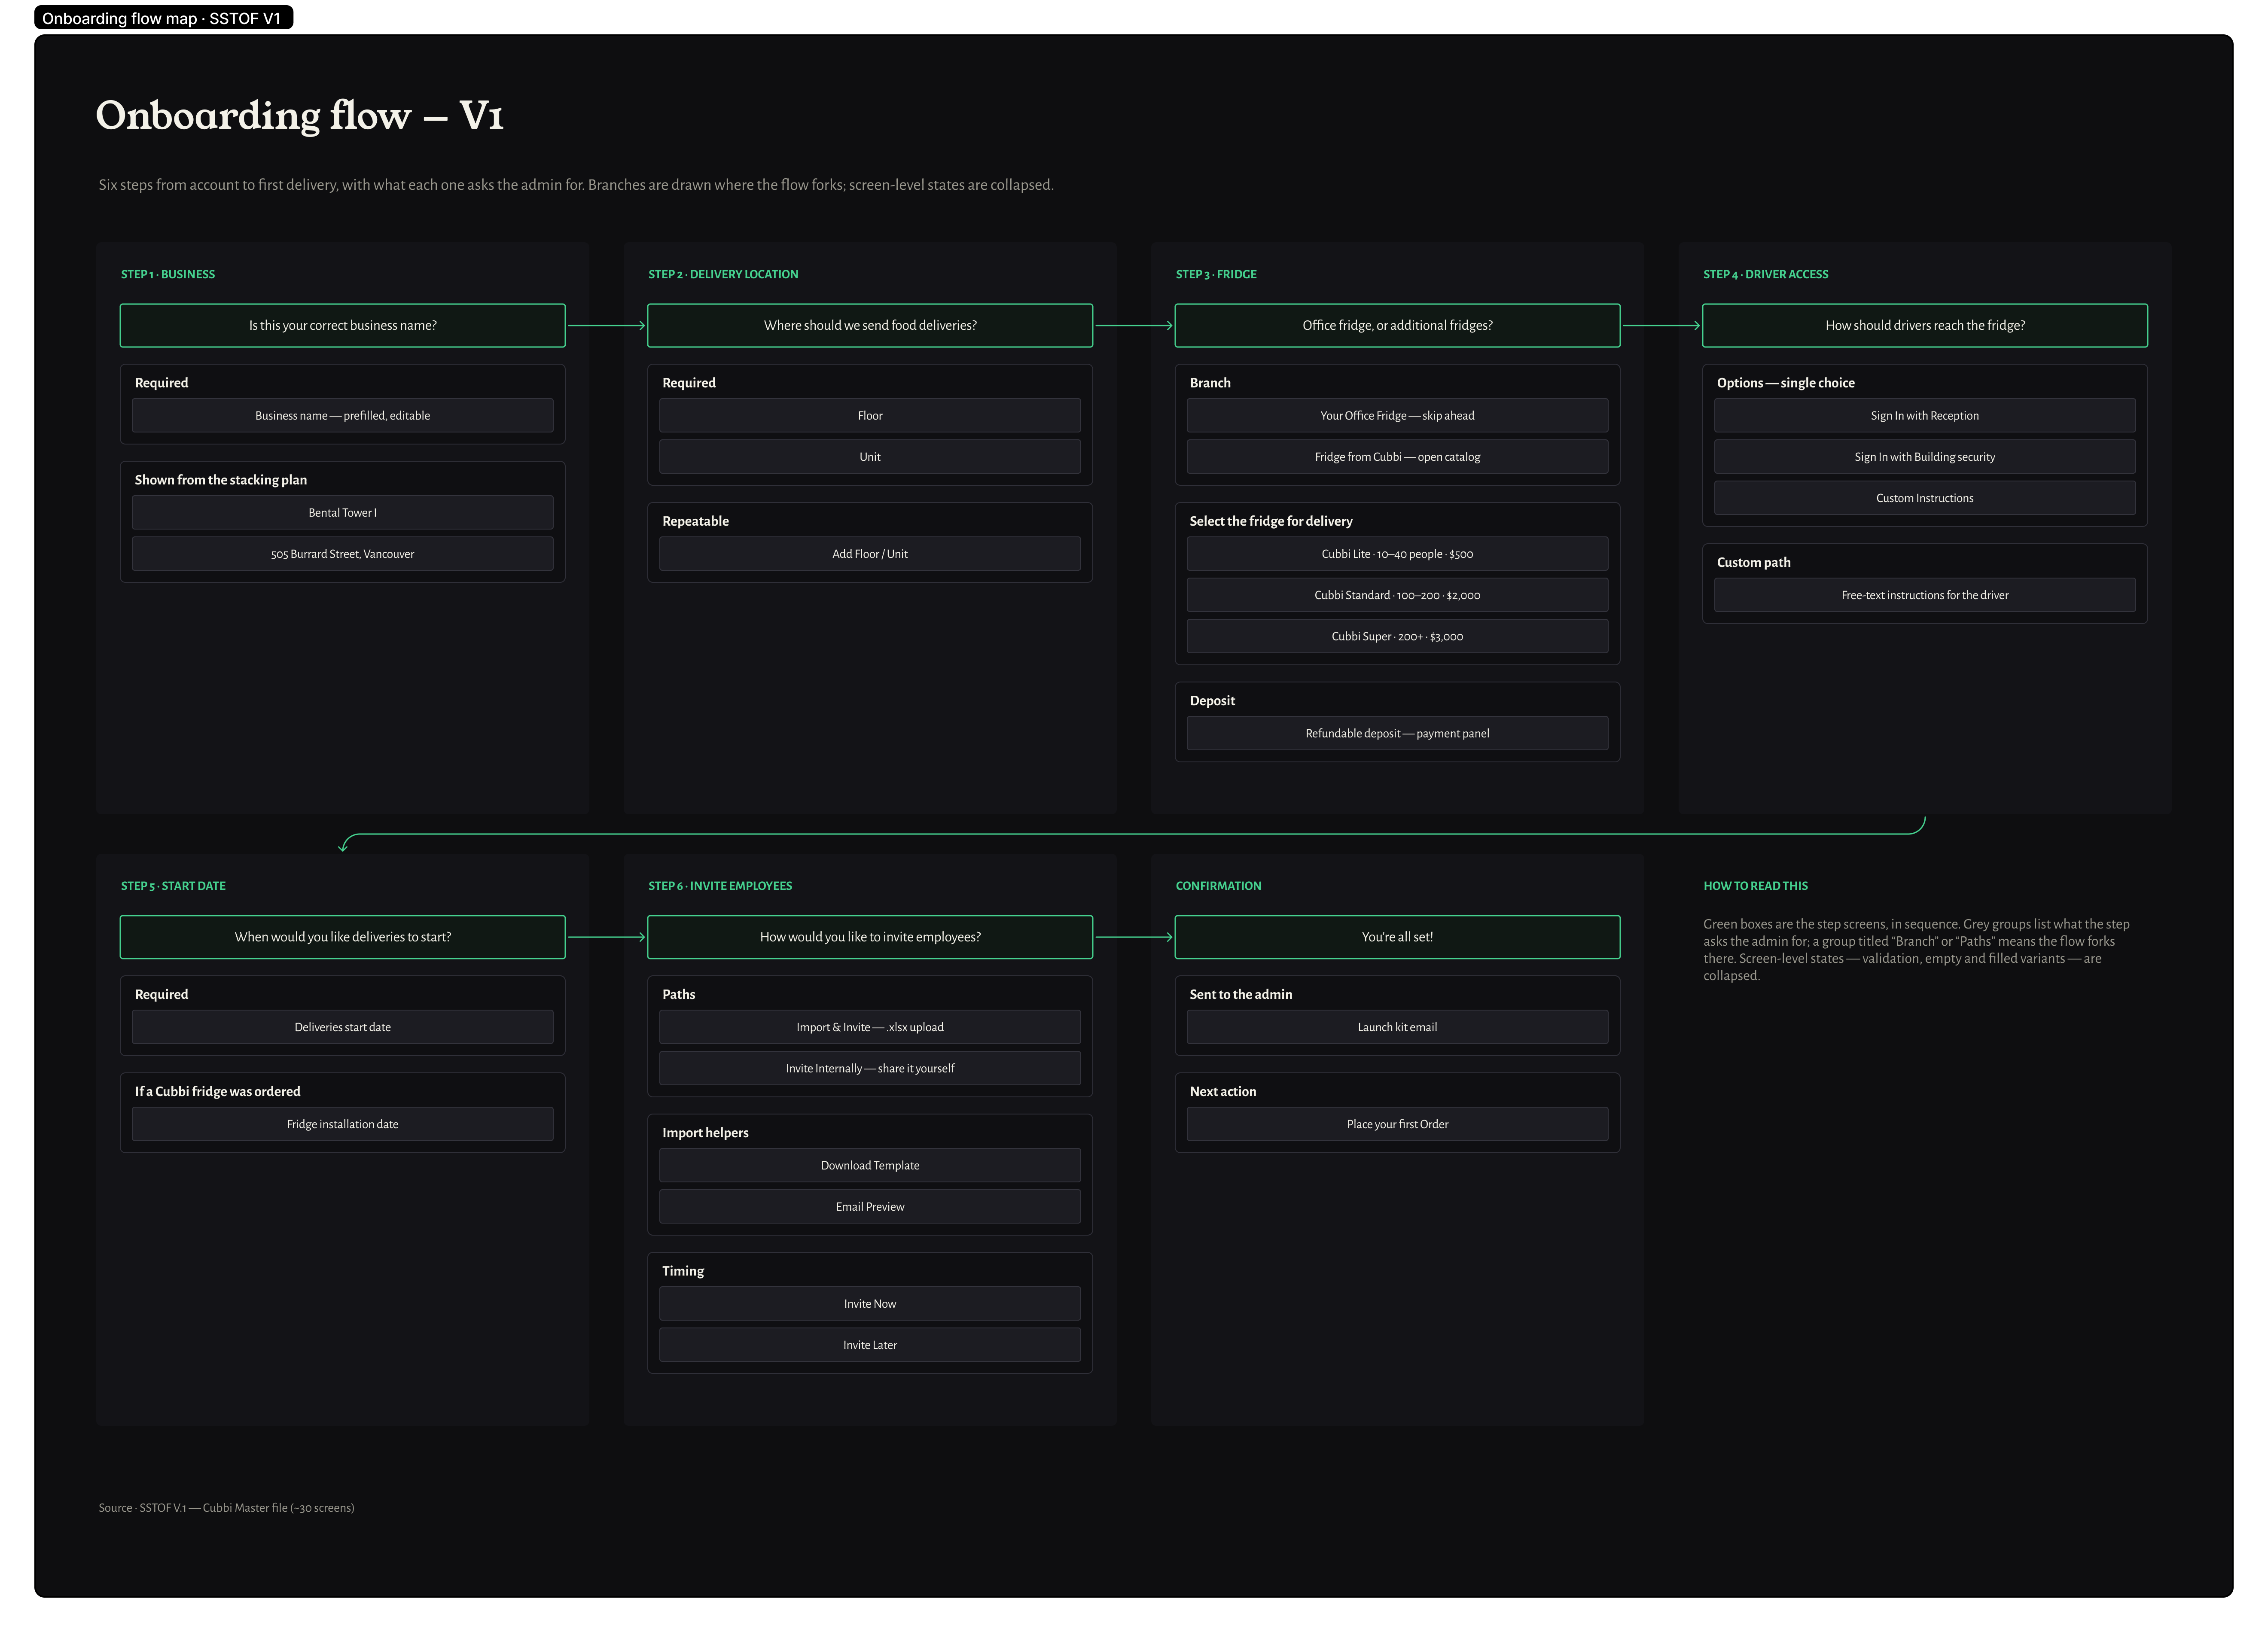Screen dimensions: 2268x1632
Task: Select 'How should drivers reach the fridge?' box
Action: (1925, 325)
